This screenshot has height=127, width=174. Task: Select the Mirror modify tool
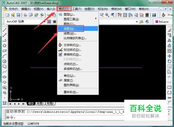coord(169,40)
